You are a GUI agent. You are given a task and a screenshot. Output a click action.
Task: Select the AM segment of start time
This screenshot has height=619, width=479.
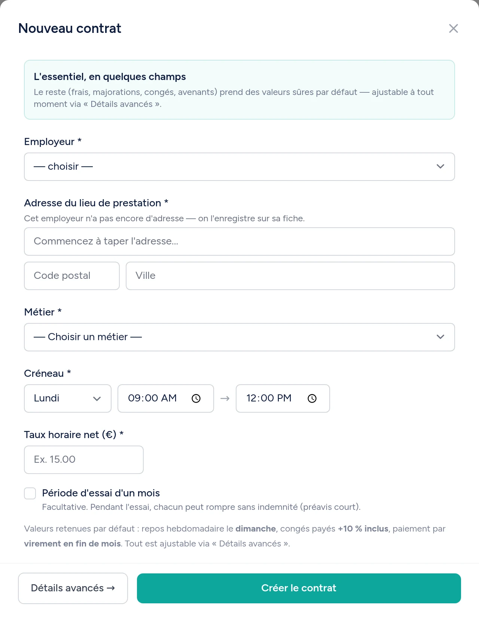tap(169, 398)
